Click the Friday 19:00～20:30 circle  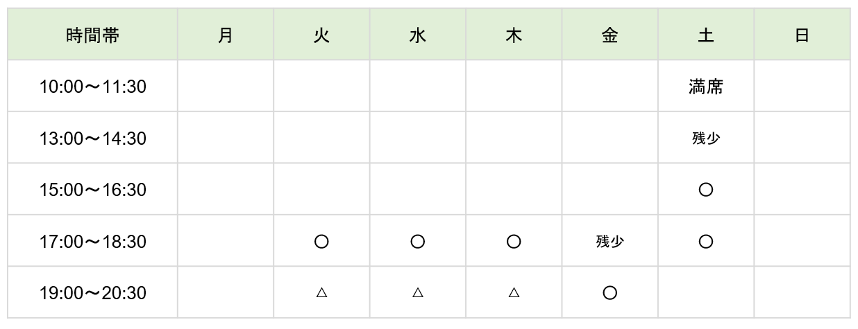point(609,293)
